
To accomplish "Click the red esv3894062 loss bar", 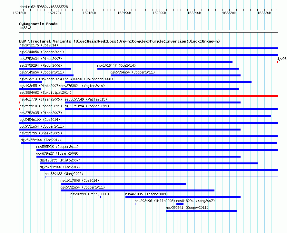I will coord(148,96).
